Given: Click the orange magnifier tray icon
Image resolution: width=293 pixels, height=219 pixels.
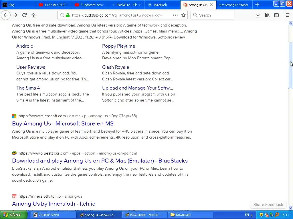Looking at the screenshot, I should click(277, 215).
